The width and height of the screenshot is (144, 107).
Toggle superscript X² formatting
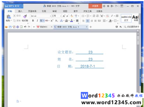point(52,21)
